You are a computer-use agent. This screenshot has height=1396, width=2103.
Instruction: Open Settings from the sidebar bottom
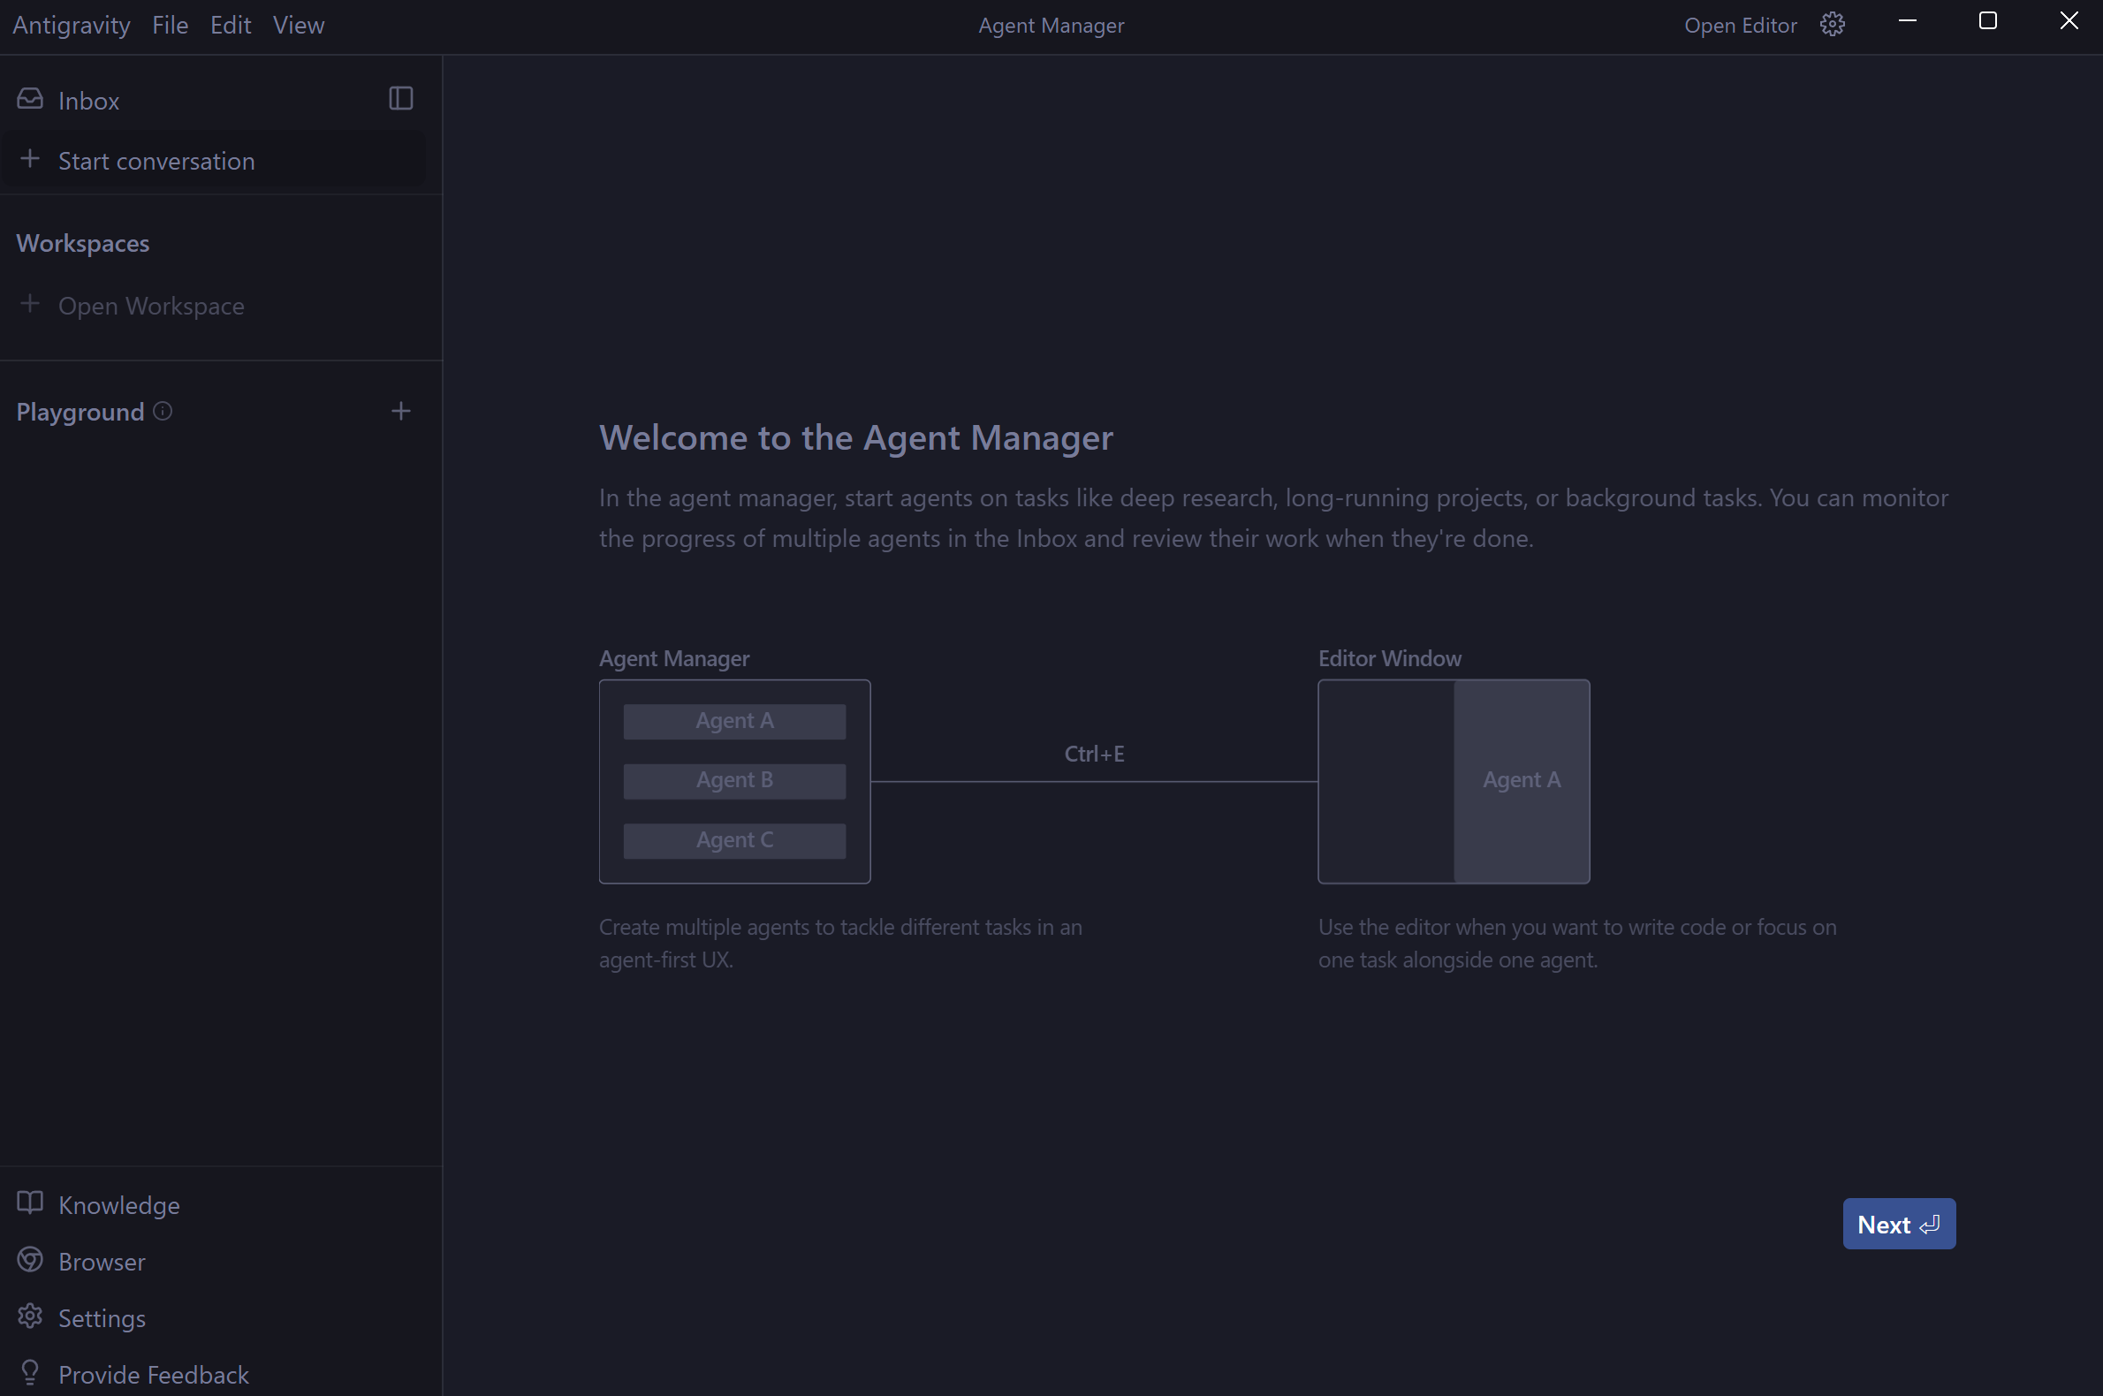point(101,1317)
